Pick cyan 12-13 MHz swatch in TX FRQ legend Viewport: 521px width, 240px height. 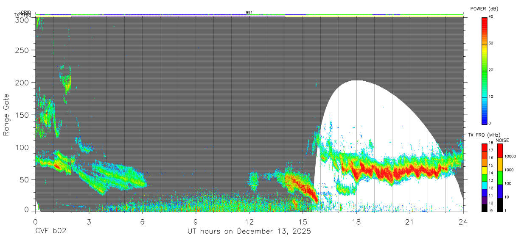[485, 185]
